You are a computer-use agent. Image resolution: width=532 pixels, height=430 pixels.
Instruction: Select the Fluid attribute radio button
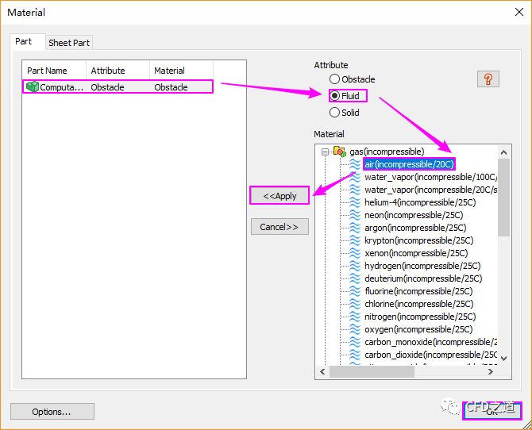tap(335, 96)
